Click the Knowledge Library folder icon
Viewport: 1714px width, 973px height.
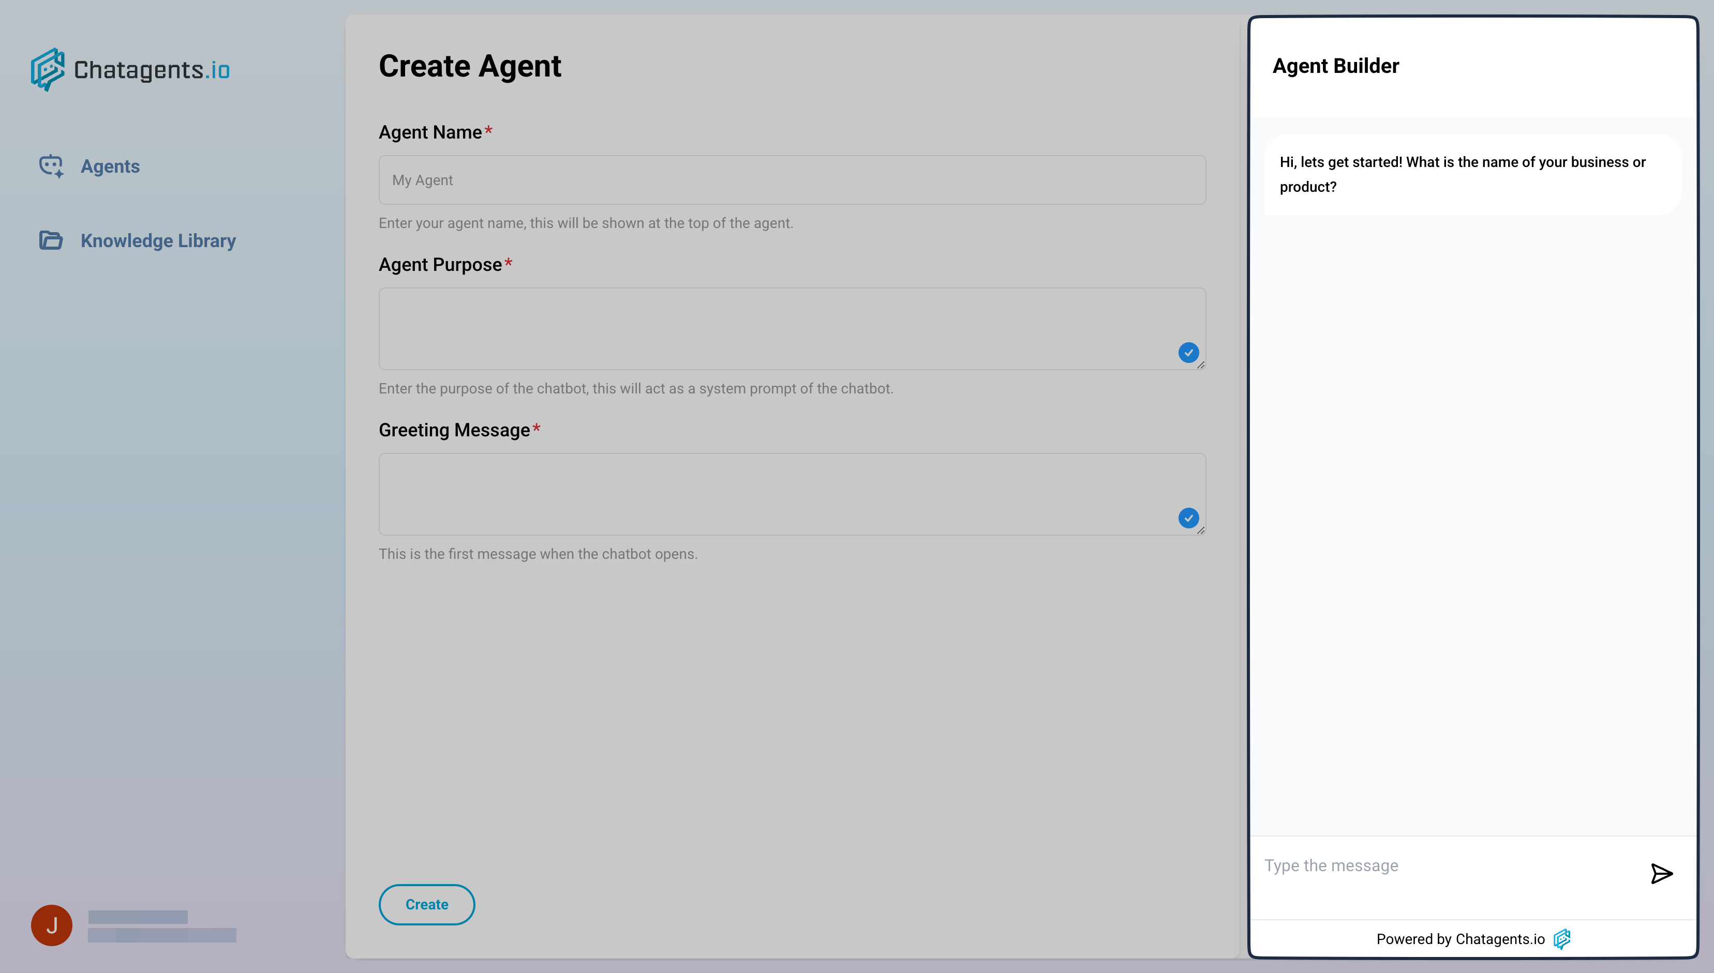point(51,240)
